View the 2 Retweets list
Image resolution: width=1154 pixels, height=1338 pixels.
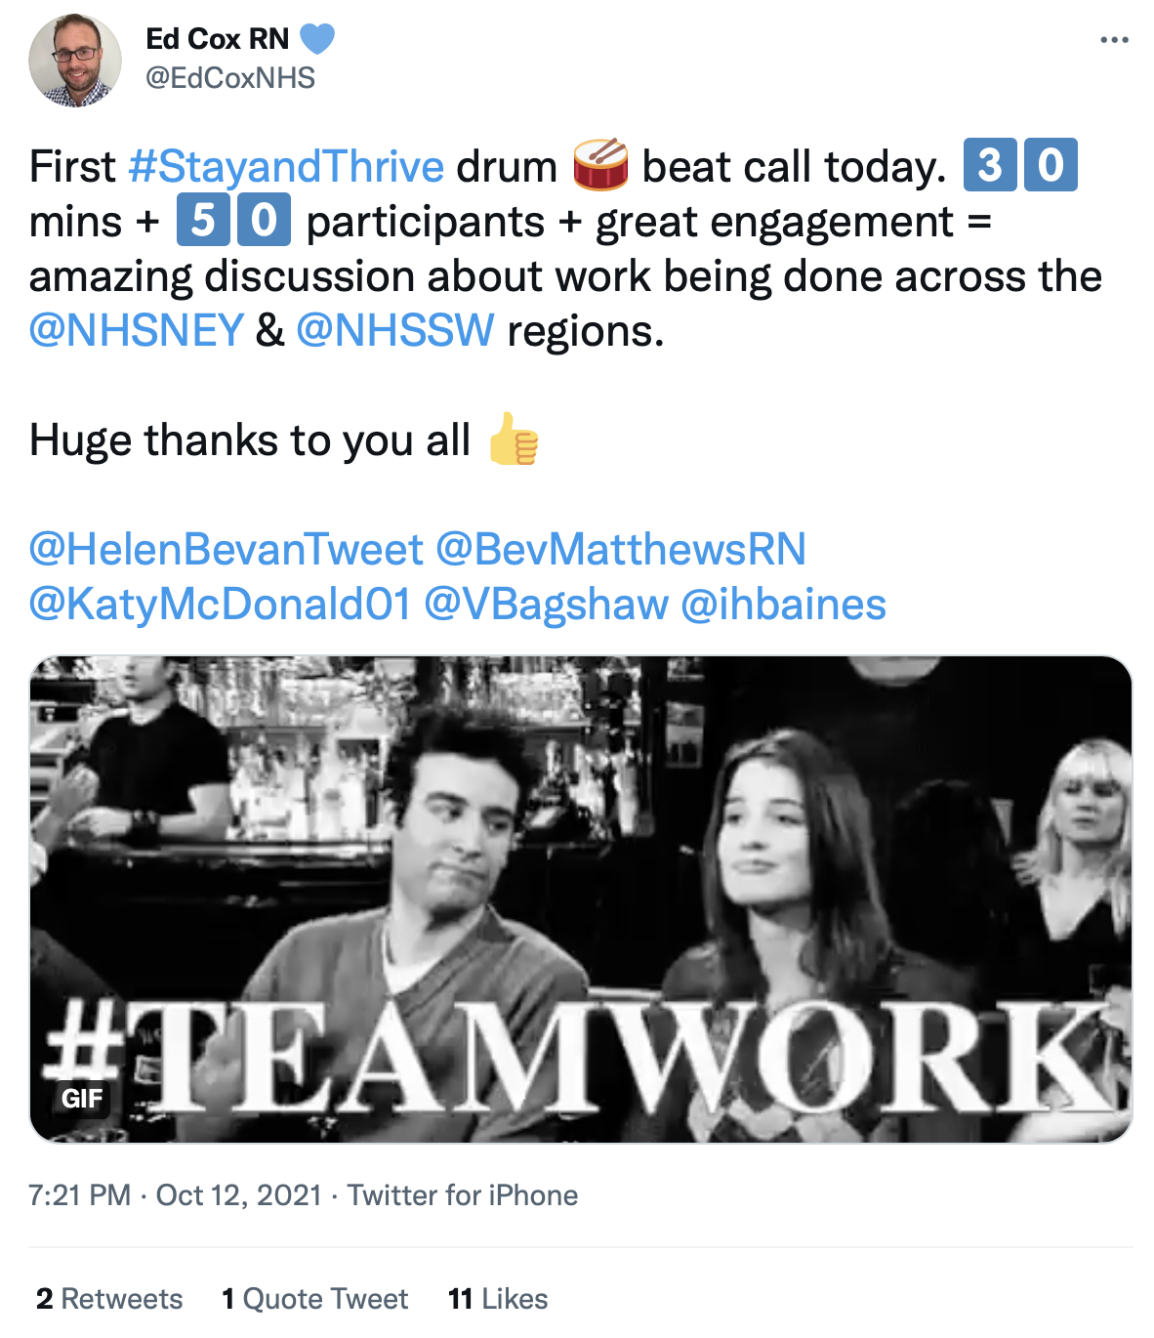coord(109,1299)
